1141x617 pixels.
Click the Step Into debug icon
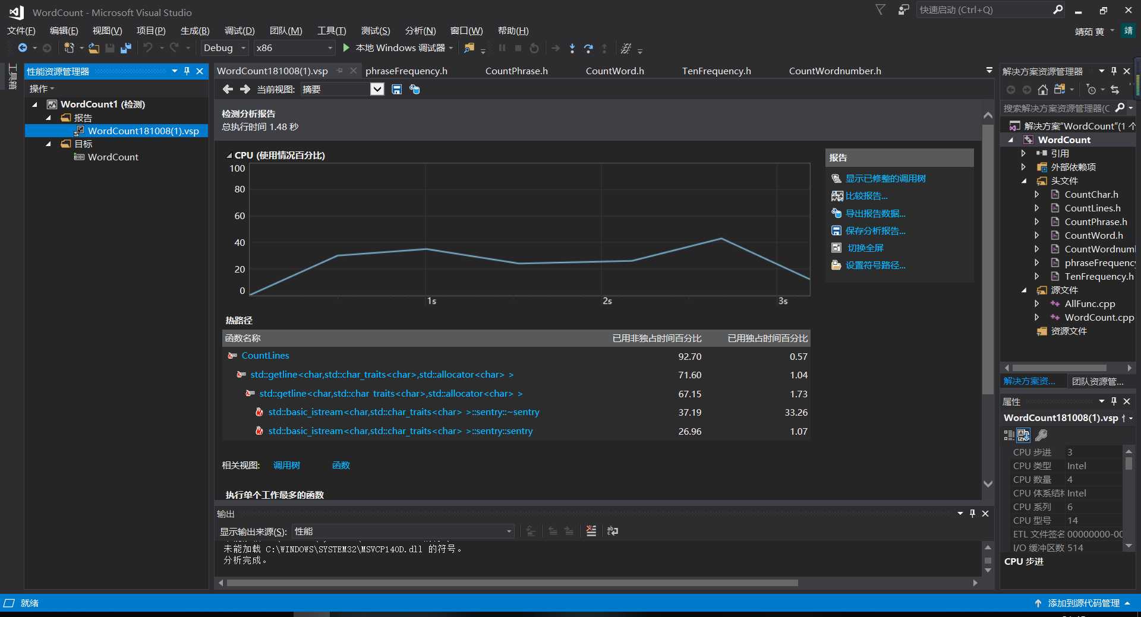point(572,48)
